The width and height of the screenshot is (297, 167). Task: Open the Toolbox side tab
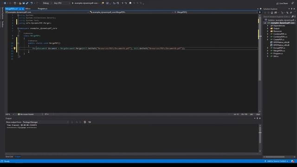coord(2,24)
